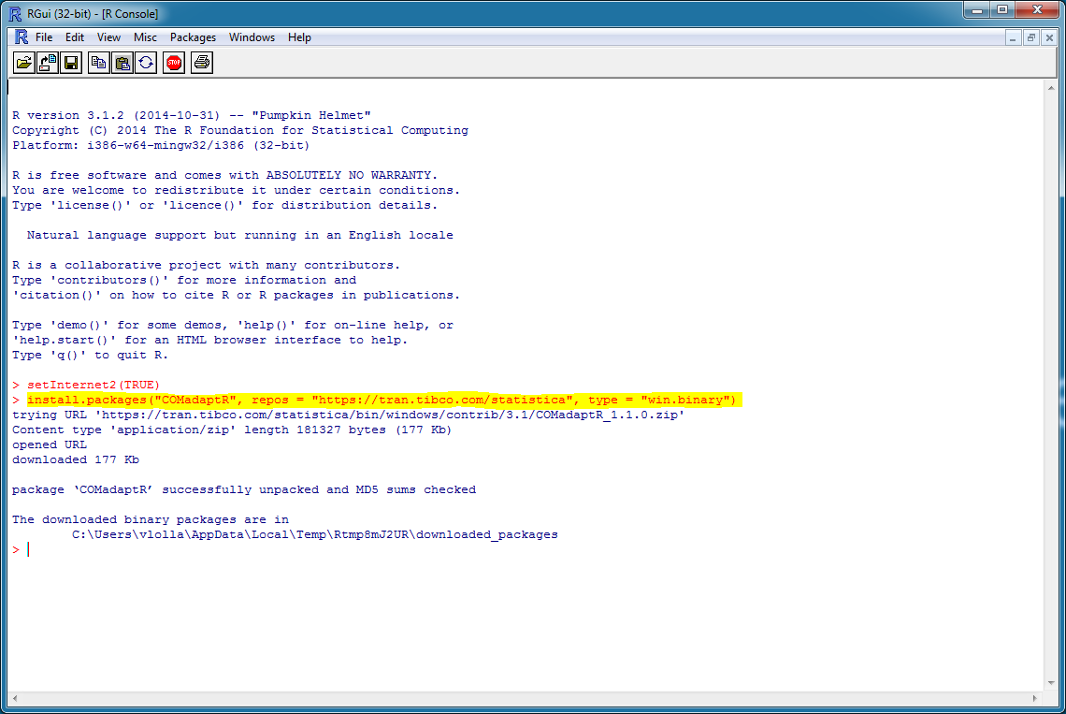Viewport: 1066px width, 714px height.
Task: Click the Copy toolbar icon
Action: pyautogui.click(x=98, y=64)
